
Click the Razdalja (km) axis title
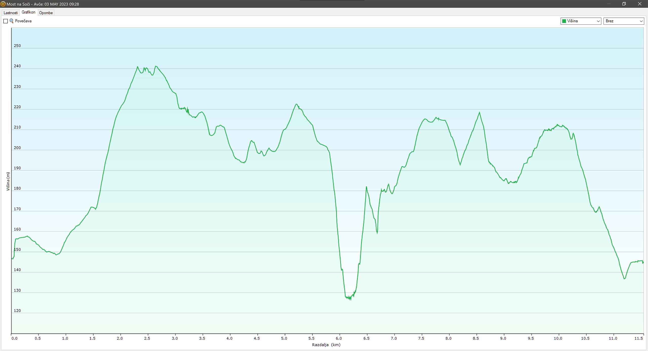tap(326, 345)
